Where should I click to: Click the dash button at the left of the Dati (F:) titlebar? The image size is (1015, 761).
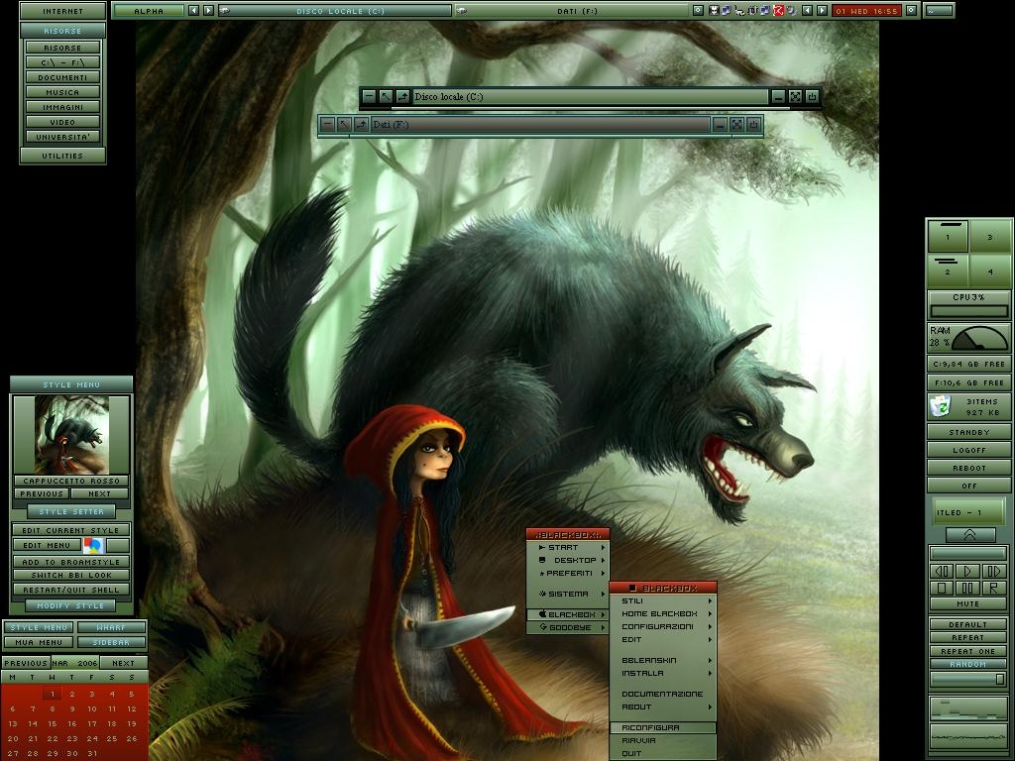(327, 124)
